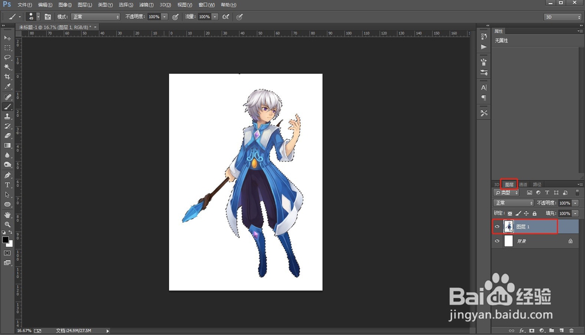Open layer style fx menu
The width and height of the screenshot is (585, 335).
[522, 330]
